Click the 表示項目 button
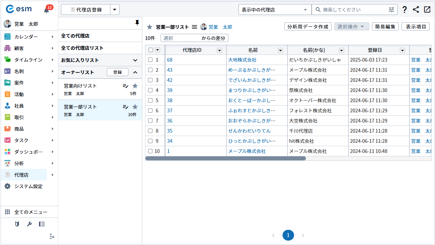The height and width of the screenshot is (245, 435). coord(415,27)
